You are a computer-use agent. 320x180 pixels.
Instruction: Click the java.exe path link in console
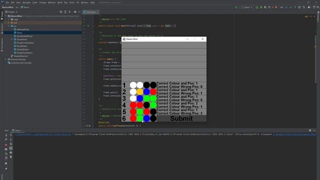[43, 134]
